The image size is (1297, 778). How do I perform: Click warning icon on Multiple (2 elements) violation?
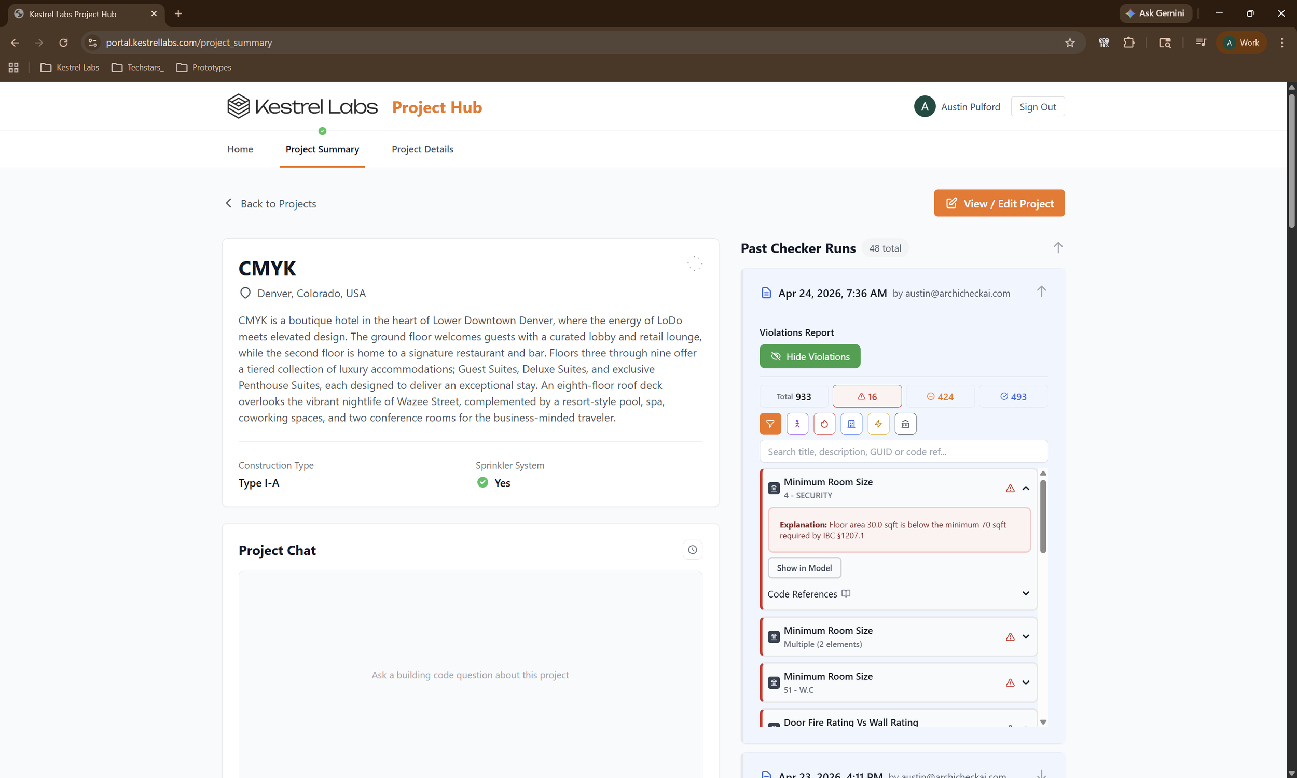point(1010,637)
